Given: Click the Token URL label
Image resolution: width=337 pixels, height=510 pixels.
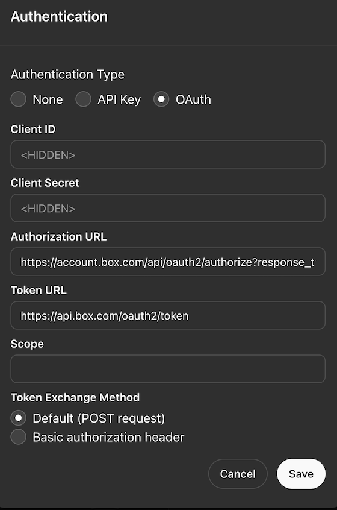Looking at the screenshot, I should point(39,290).
